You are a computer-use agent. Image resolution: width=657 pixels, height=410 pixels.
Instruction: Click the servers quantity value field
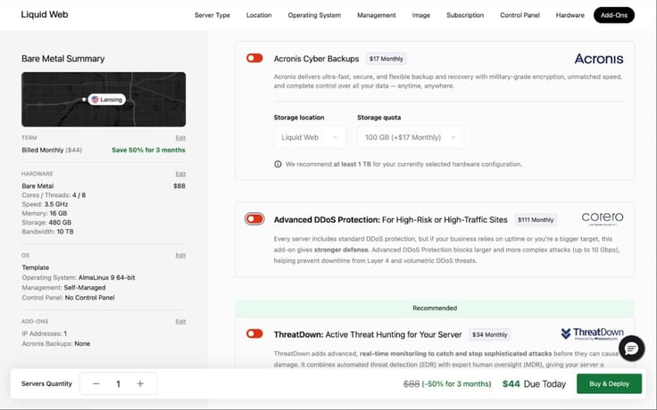tap(118, 383)
